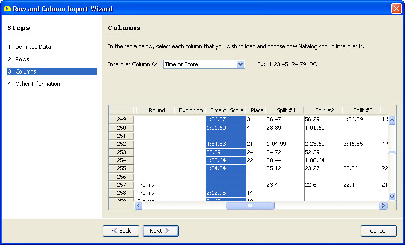This screenshot has width=405, height=245.
Task: Select the Split #2 column header
Action: [324, 110]
